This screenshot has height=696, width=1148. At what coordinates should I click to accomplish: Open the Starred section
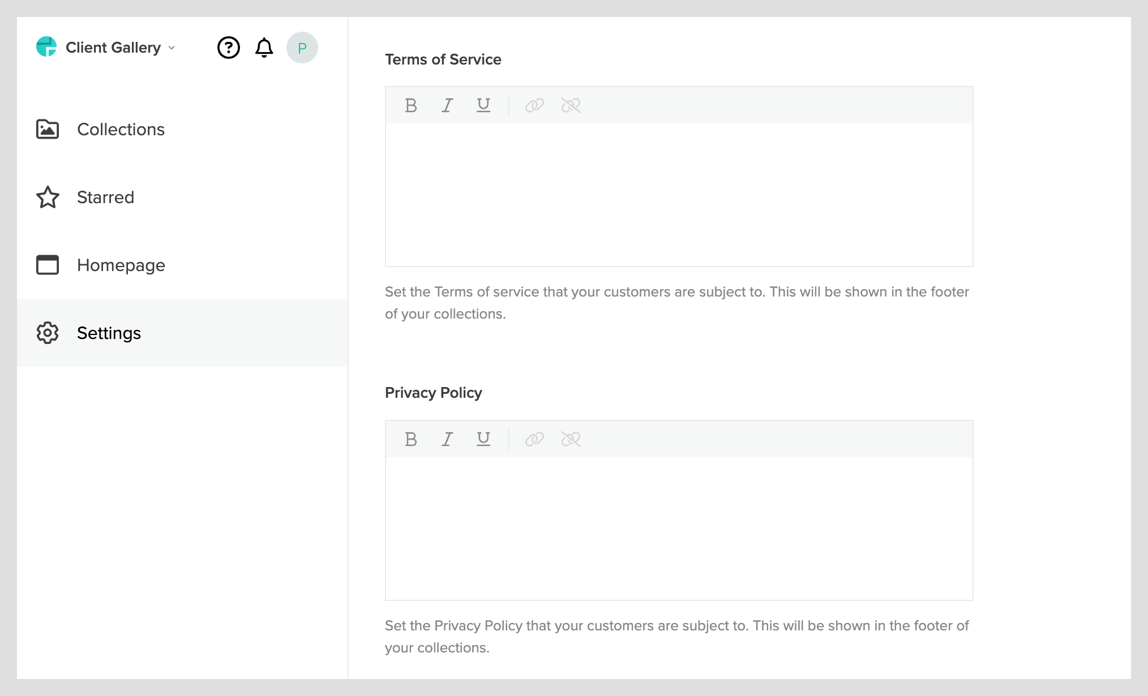(105, 197)
